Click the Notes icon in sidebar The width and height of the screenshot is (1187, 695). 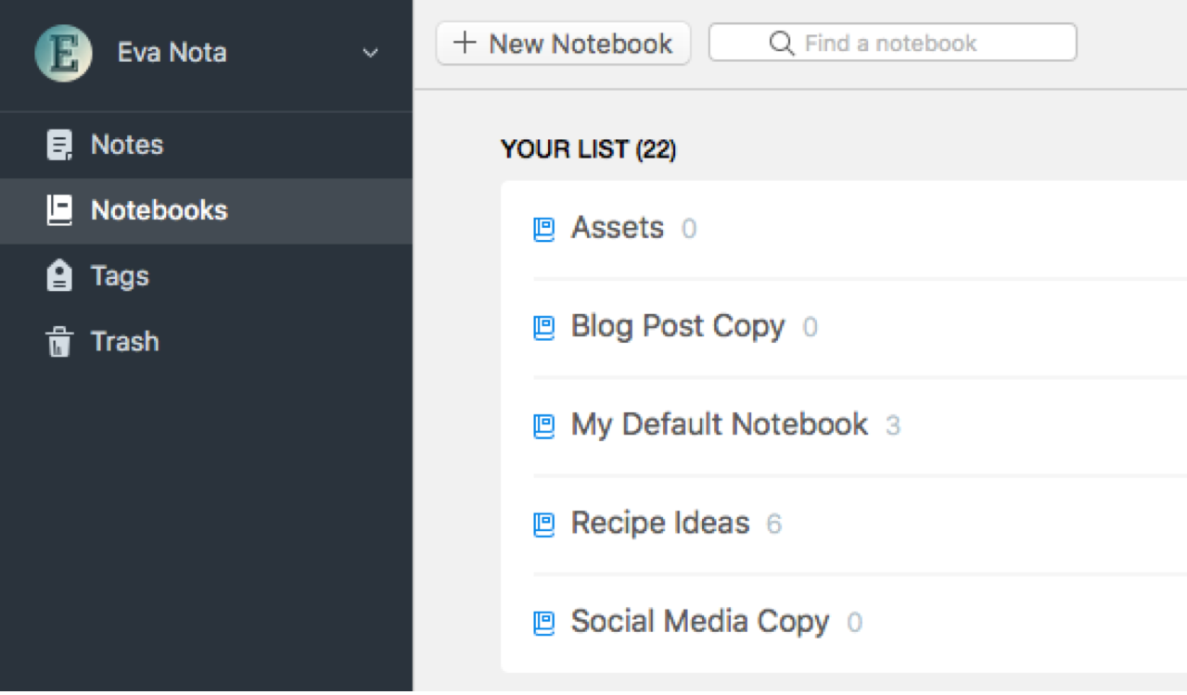(x=59, y=145)
